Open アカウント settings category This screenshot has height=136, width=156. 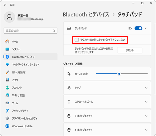(x=31, y=88)
